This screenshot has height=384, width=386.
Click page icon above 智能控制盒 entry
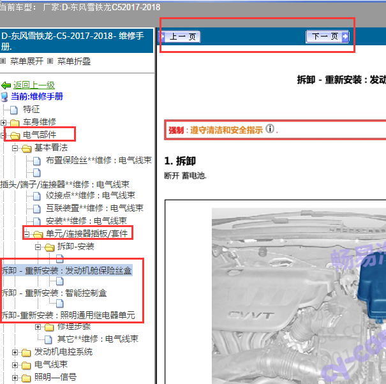pos(60,281)
